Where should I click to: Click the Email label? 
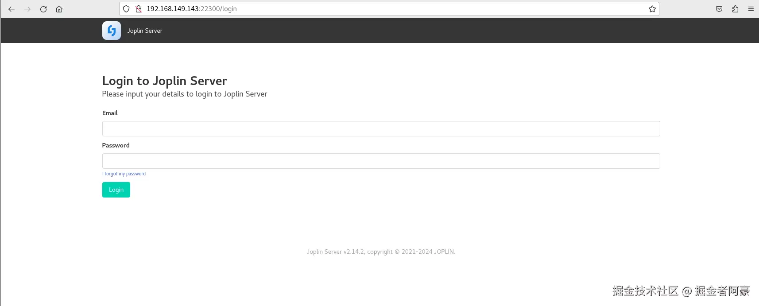110,113
